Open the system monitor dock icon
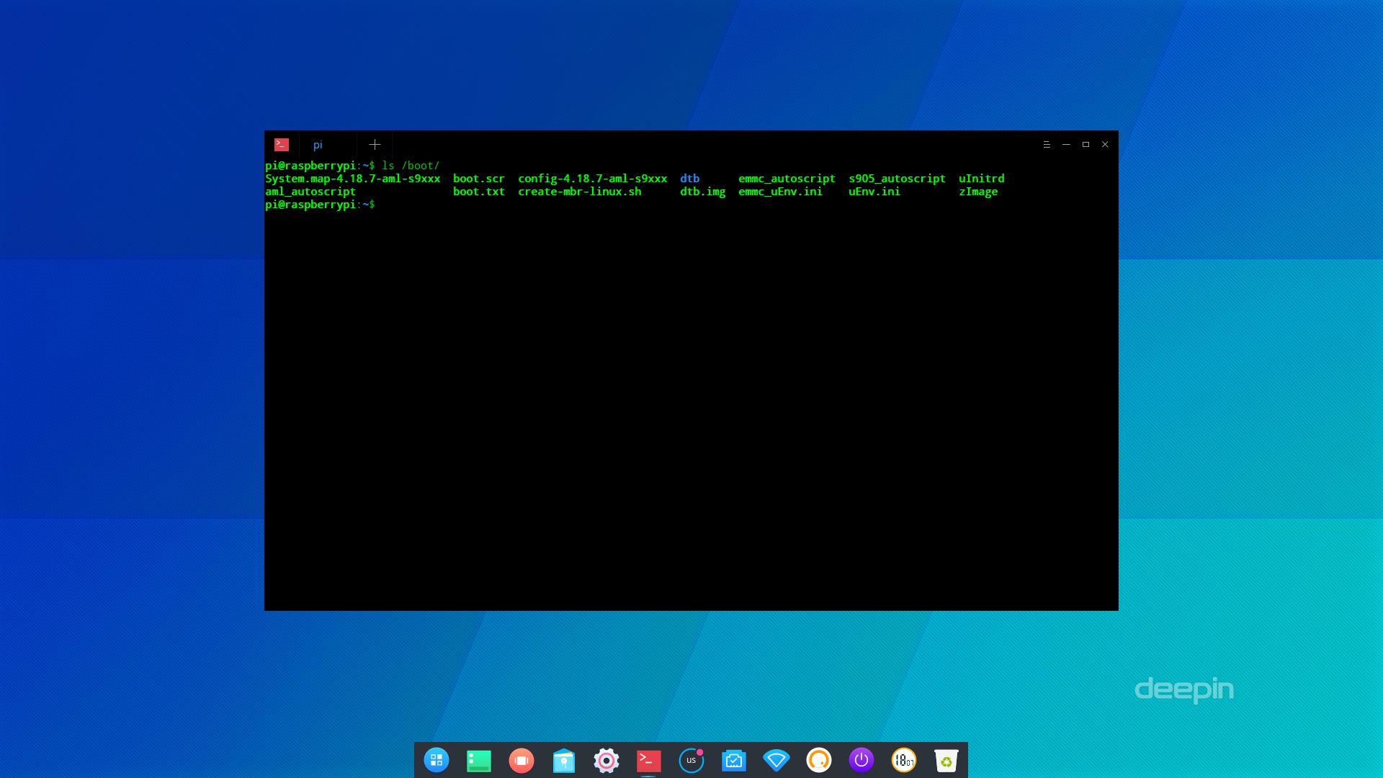The height and width of the screenshot is (778, 1383). [x=733, y=760]
